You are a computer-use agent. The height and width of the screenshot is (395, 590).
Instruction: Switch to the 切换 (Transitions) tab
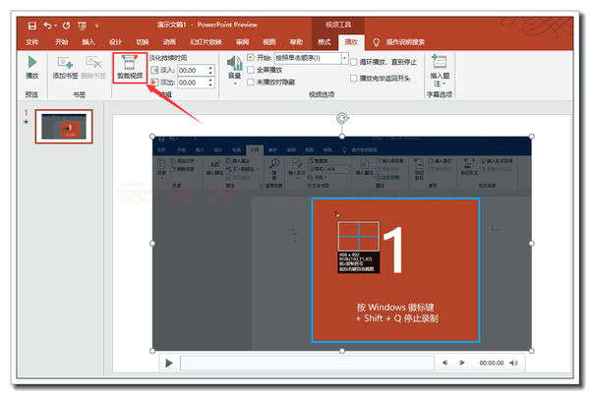(x=143, y=41)
